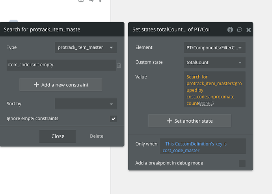
Task: Click the Only when condition expression
Action: point(201,147)
